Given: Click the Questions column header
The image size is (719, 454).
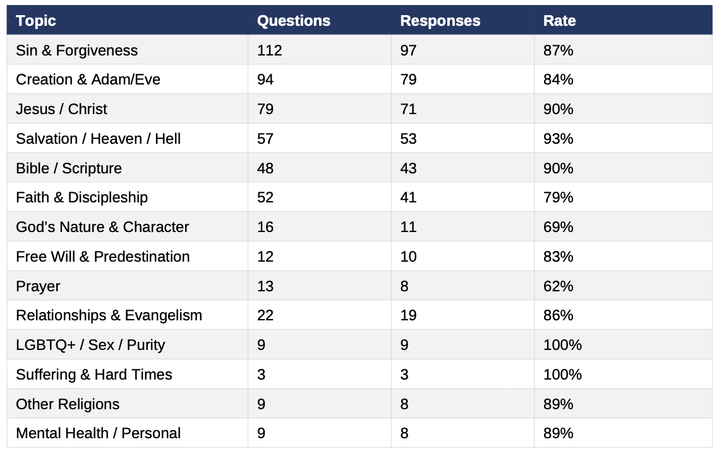Looking at the screenshot, I should (x=320, y=20).
